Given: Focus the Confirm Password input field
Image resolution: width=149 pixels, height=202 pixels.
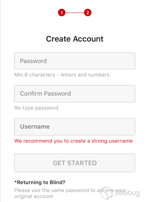Looking at the screenshot, I should coord(75,94).
